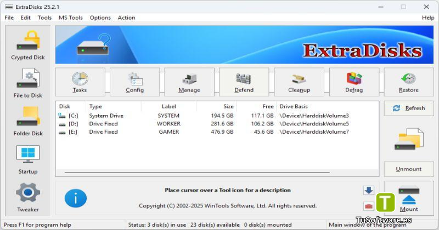This screenshot has width=439, height=230.
Task: Click the E: drive icon
Action: tap(62, 132)
